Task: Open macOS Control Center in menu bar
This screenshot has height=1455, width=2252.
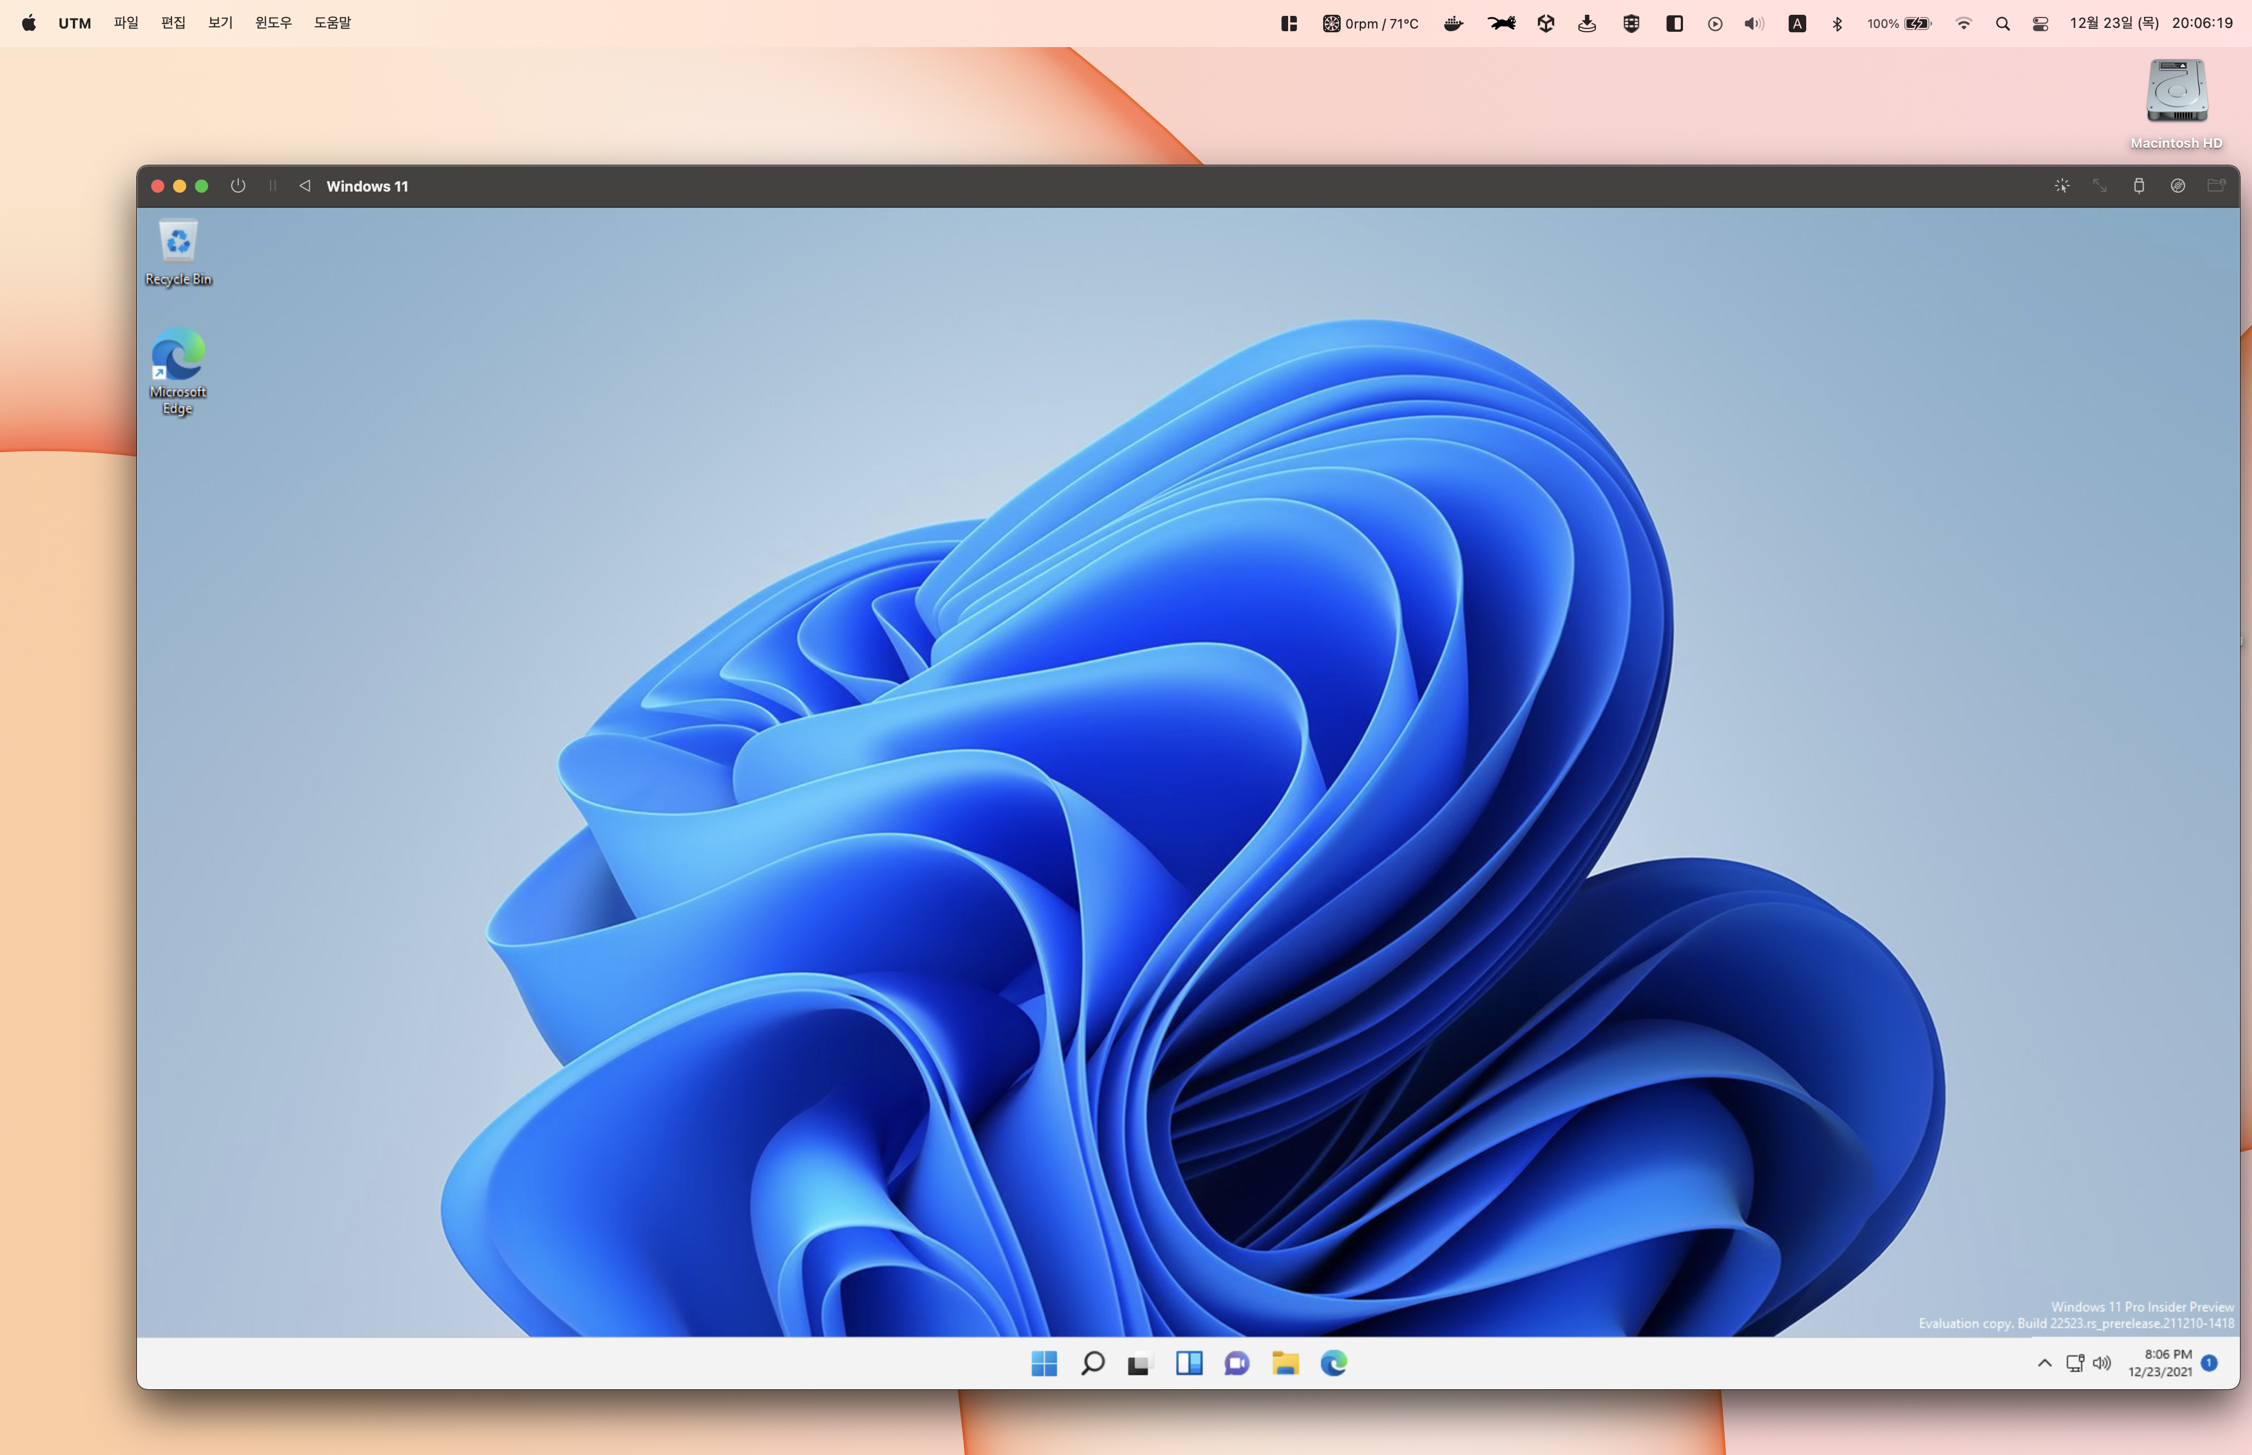Action: pyautogui.click(x=2040, y=24)
